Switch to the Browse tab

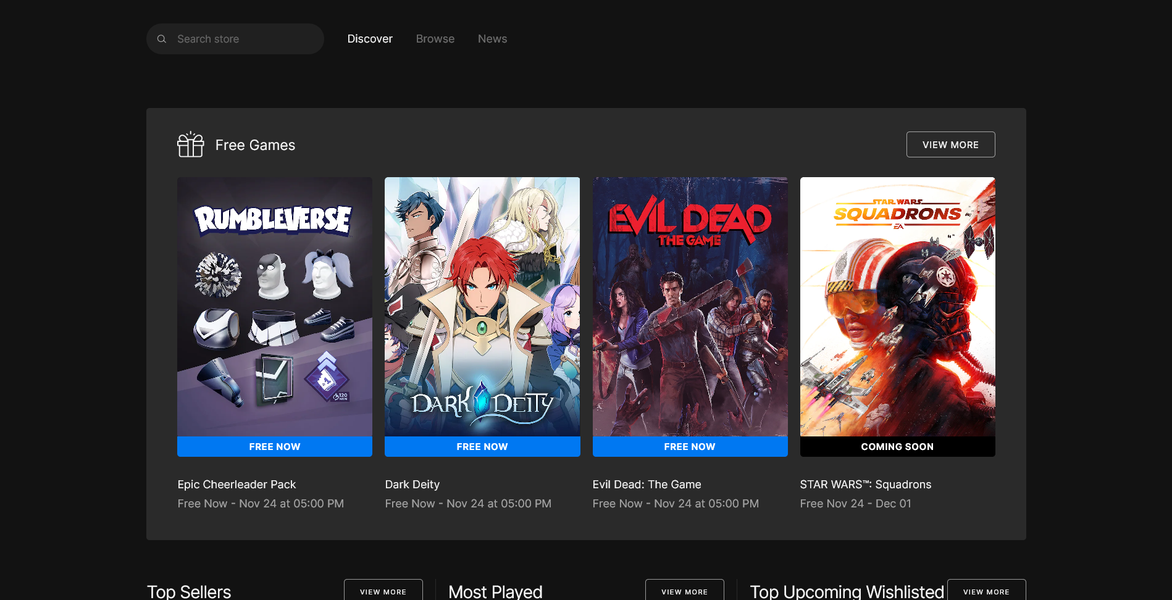[435, 39]
